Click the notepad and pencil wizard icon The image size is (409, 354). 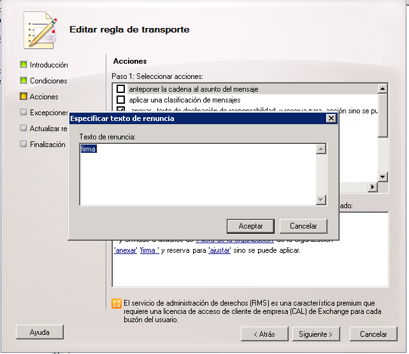point(41,29)
